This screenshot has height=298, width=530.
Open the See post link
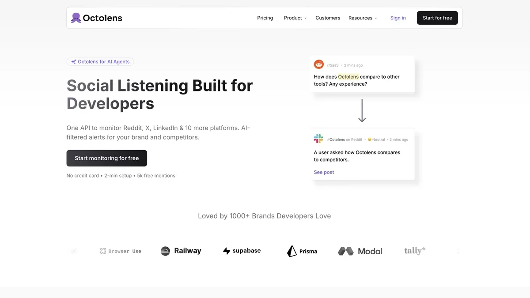tap(324, 172)
